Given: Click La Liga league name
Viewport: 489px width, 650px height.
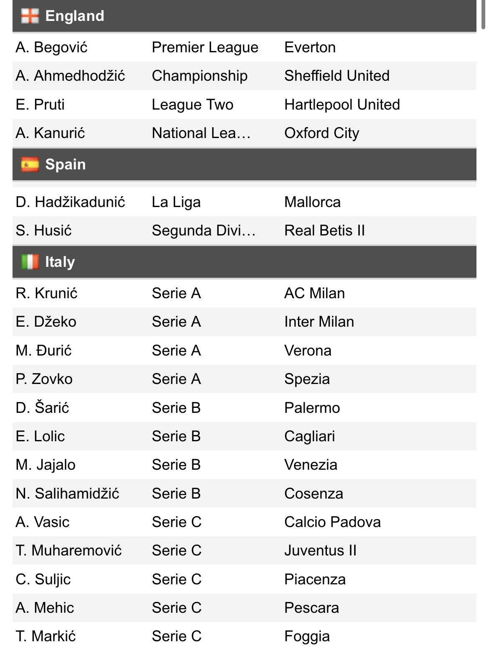Looking at the screenshot, I should coord(176,202).
